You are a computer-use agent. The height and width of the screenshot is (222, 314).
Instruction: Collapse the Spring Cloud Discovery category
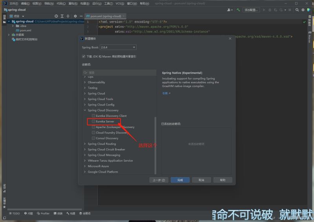point(85,110)
